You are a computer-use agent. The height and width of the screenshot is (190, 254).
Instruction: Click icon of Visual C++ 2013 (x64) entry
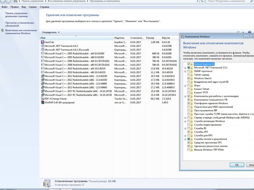43,84
